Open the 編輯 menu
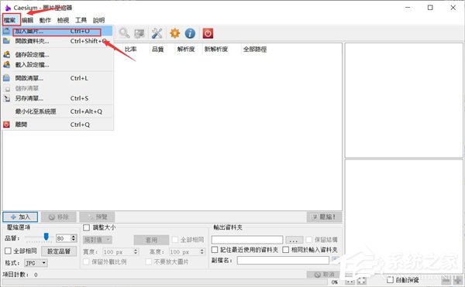Image resolution: width=465 pixels, height=287 pixels. (x=28, y=20)
